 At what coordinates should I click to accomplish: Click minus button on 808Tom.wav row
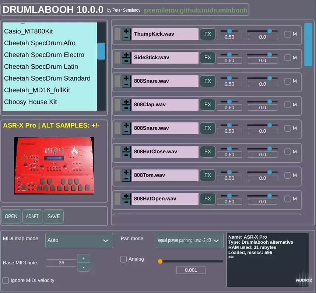click(126, 178)
